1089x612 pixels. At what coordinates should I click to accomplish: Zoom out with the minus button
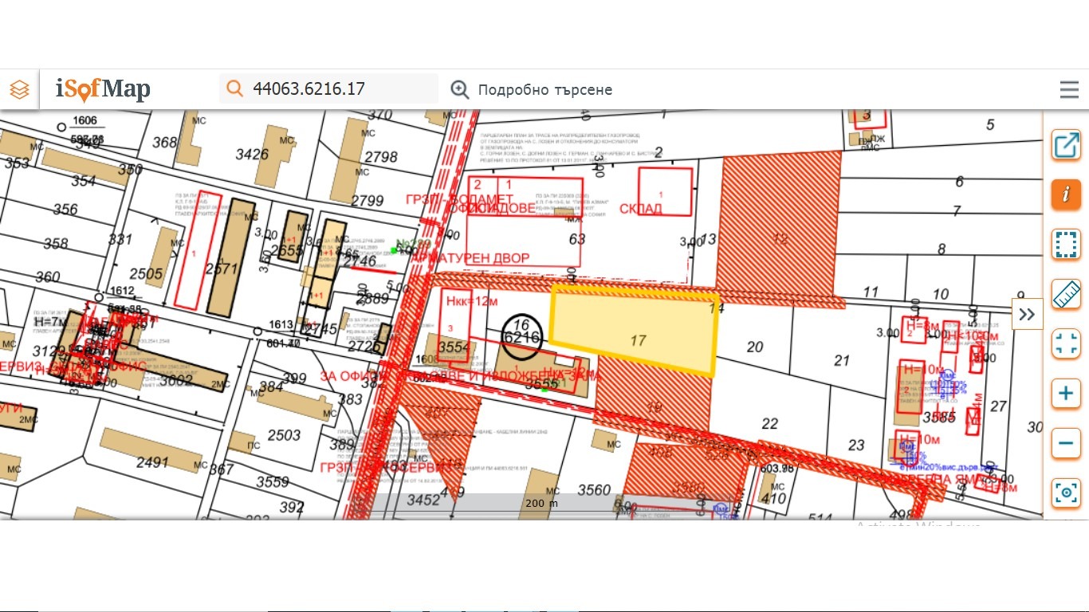pos(1066,443)
